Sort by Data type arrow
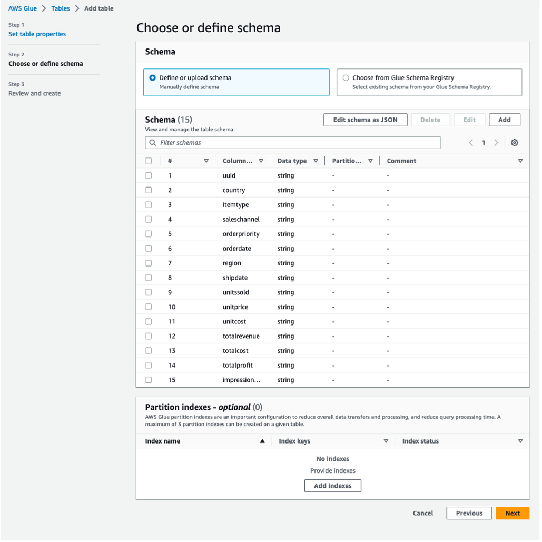Image resolution: width=542 pixels, height=542 pixels. pyautogui.click(x=316, y=161)
